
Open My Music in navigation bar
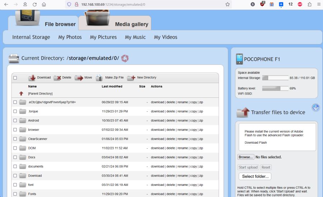pos(135,37)
